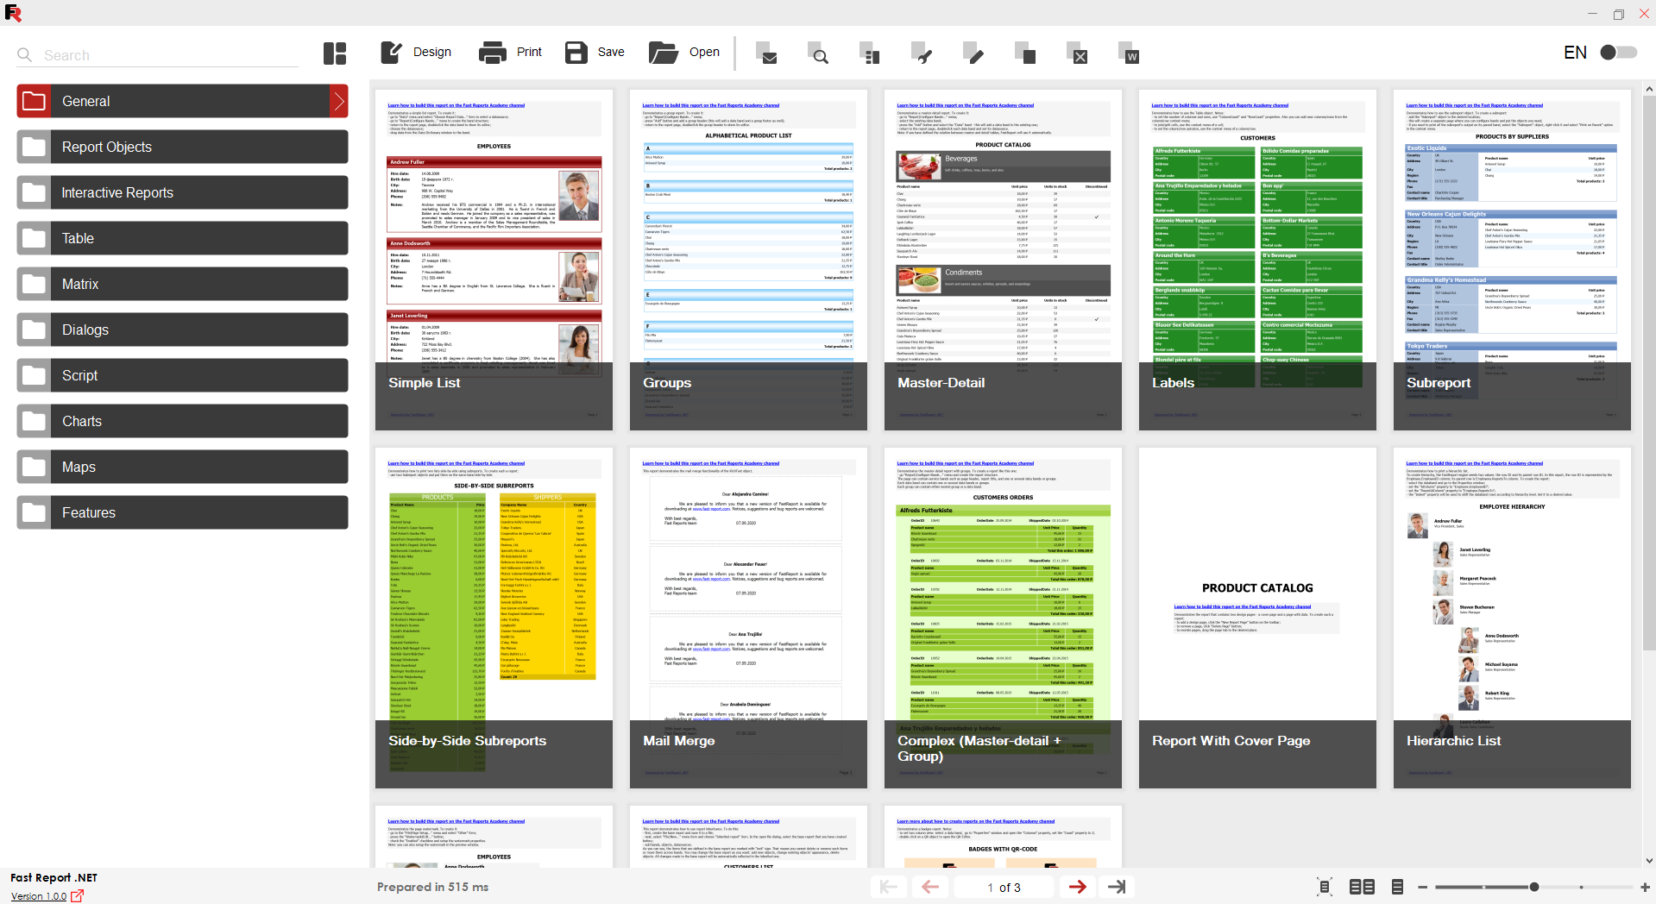Open the Table category

tap(182, 238)
